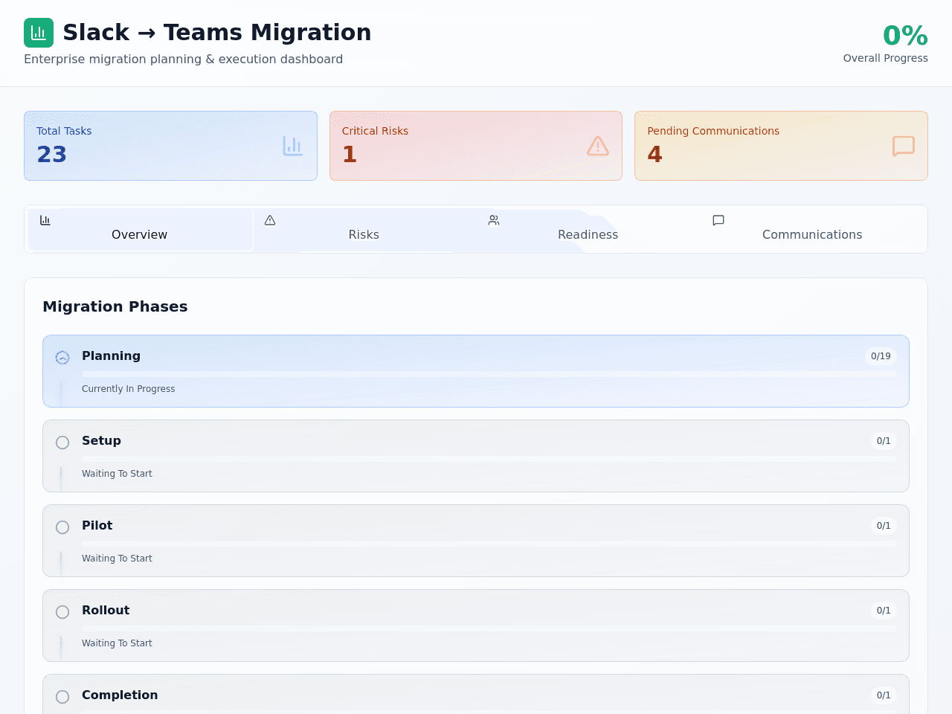Click the green chart logo icon
The image size is (952, 714).
pos(39,33)
